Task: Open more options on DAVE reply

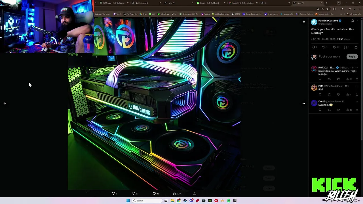Action: pyautogui.click(x=357, y=101)
